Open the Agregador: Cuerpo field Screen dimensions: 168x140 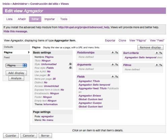(x=90, y=103)
